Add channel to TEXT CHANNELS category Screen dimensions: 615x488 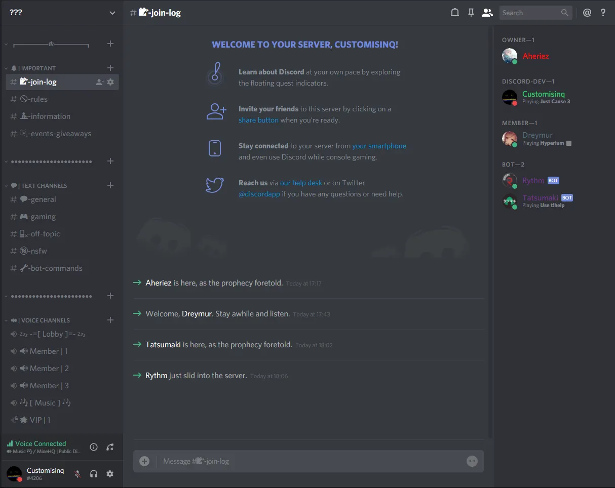(110, 185)
